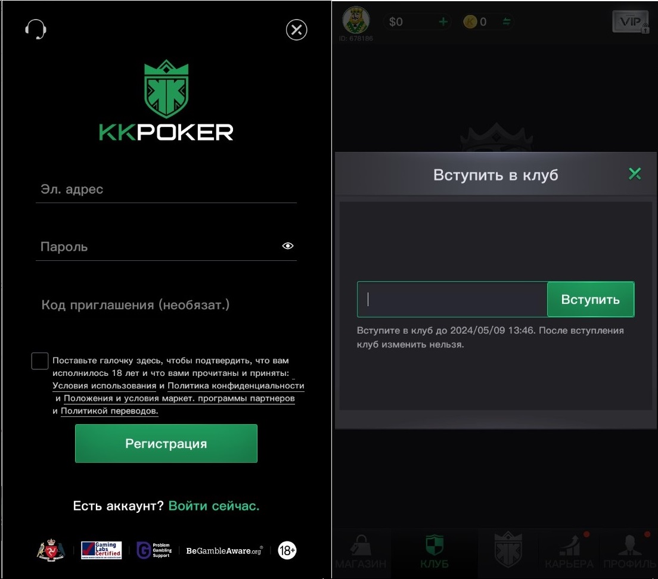Follow the Войти сейчас link

coord(214,506)
